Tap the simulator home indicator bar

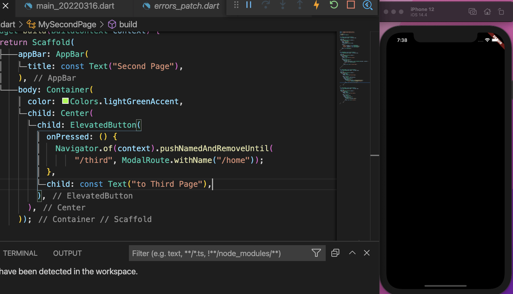446,286
